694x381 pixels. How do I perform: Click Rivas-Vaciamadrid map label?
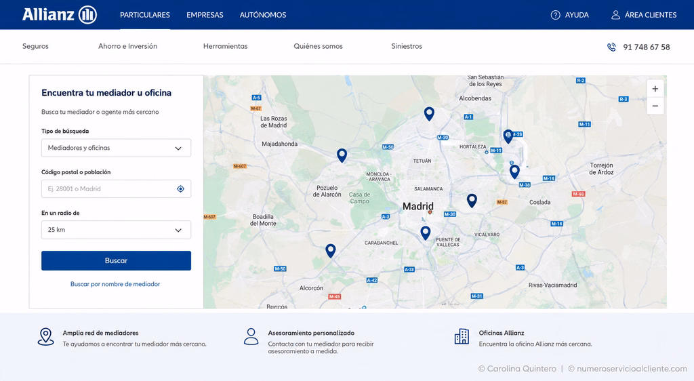click(x=552, y=285)
